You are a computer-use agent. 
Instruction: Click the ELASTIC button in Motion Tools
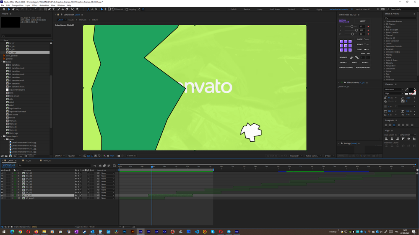[x=363, y=39]
